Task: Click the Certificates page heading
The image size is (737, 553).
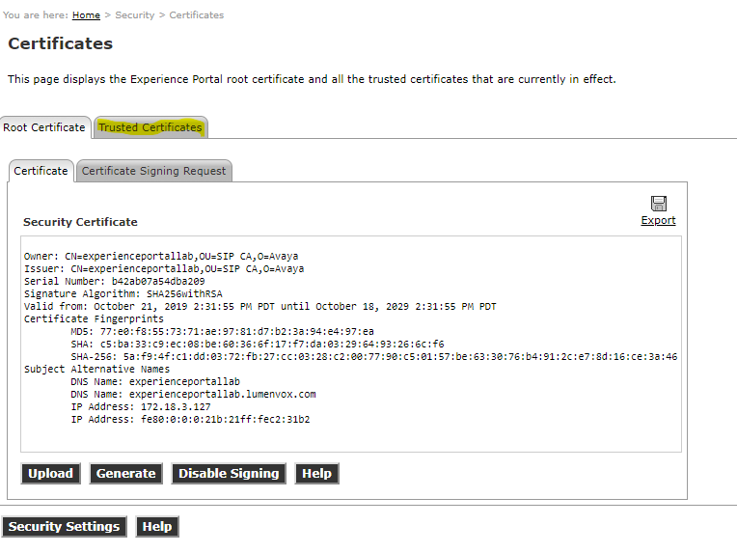Action: (60, 43)
